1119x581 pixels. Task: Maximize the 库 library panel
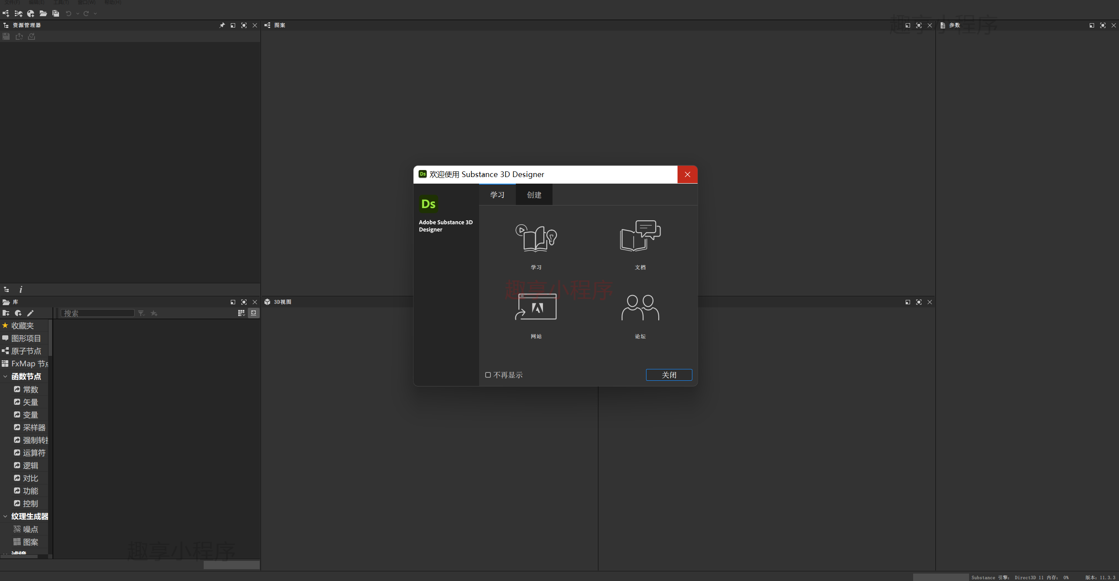pos(244,302)
